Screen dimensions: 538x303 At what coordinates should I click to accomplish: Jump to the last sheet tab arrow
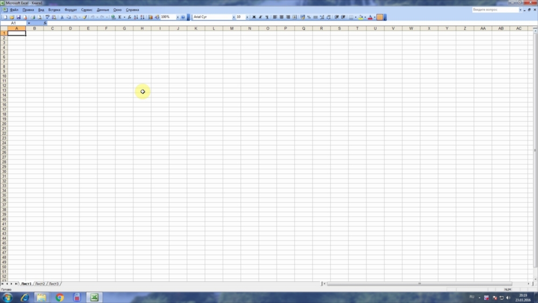16,284
